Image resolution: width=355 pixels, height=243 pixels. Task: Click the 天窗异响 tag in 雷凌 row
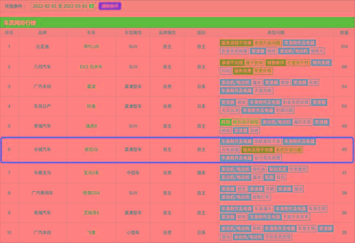(263, 91)
